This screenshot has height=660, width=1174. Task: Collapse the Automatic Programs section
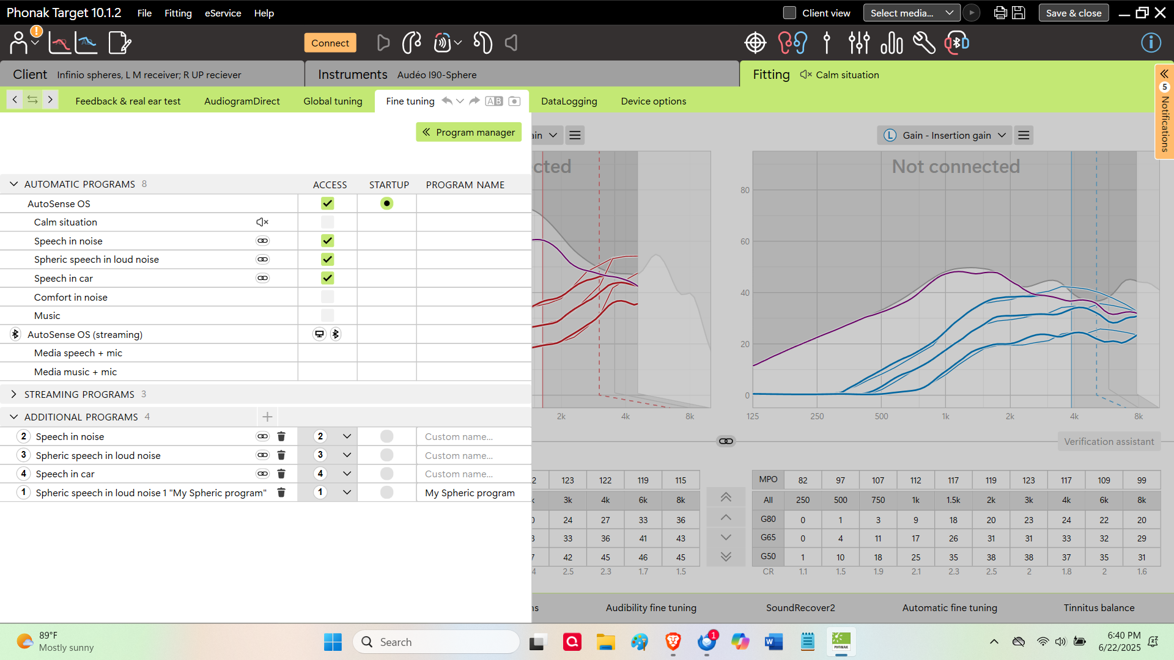click(x=13, y=184)
